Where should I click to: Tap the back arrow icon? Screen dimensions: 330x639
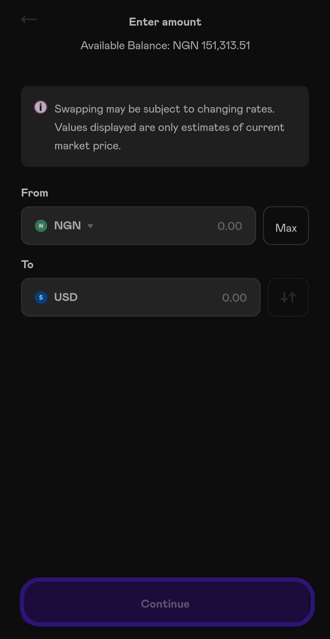pyautogui.click(x=29, y=20)
